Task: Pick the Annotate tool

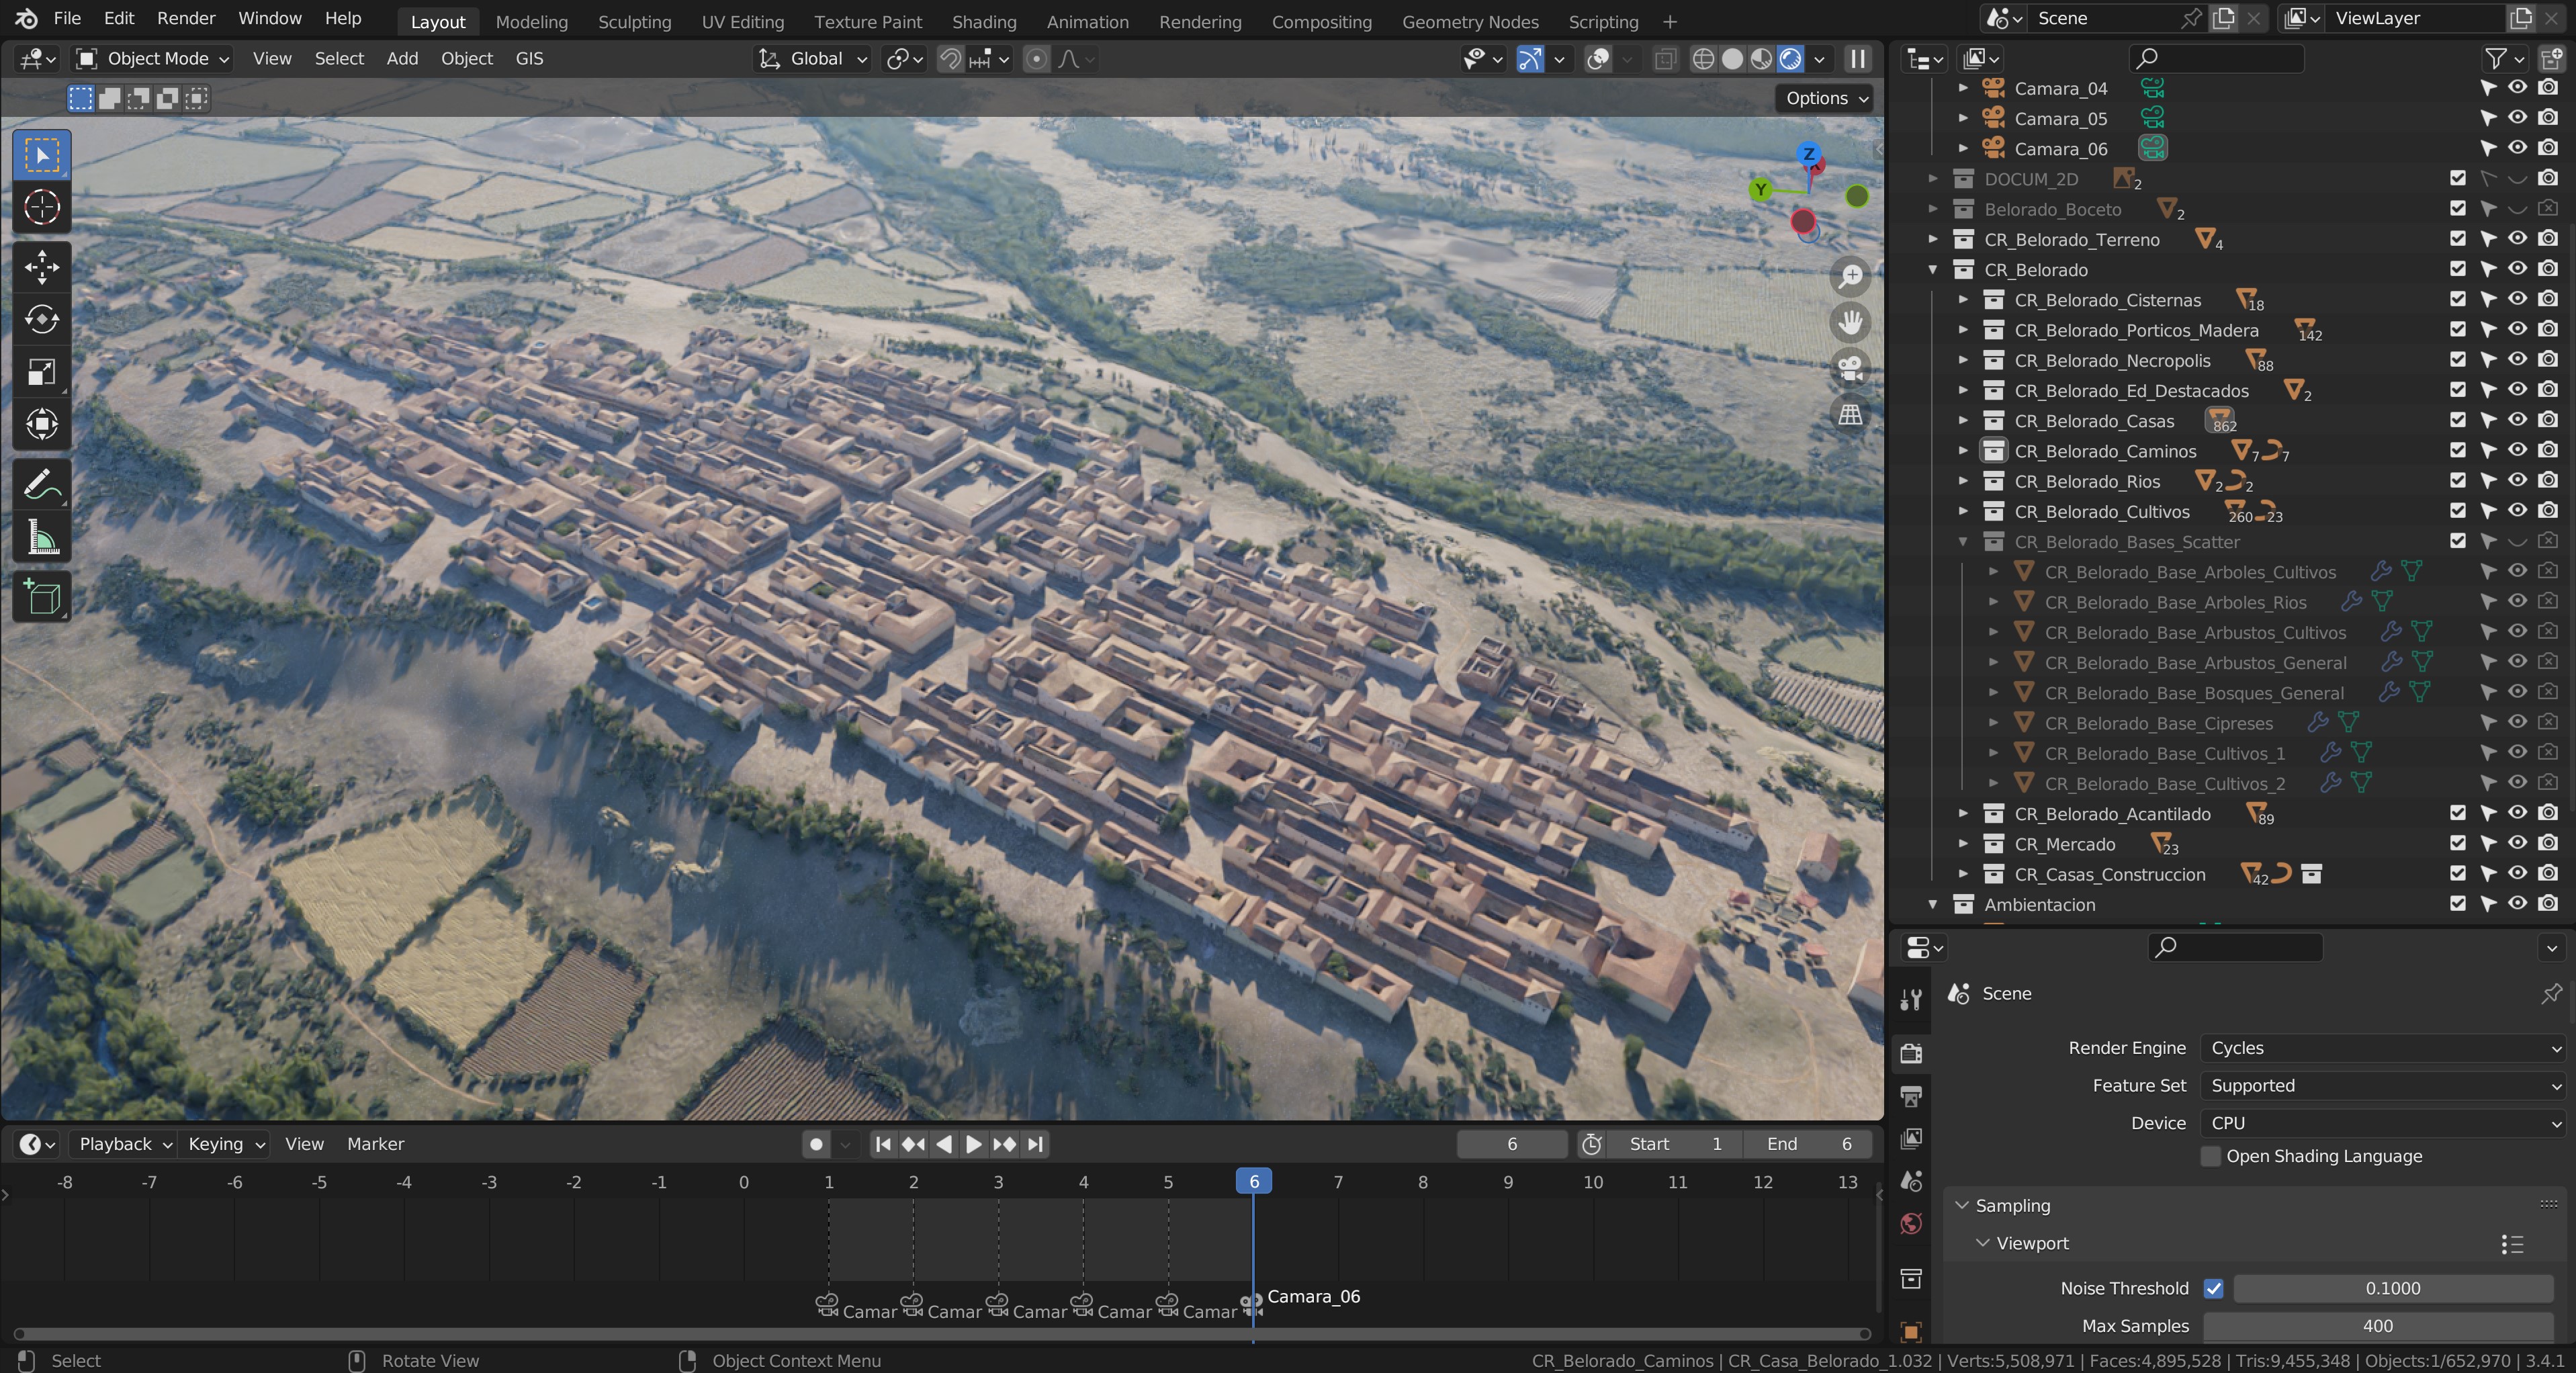Action: pyautogui.click(x=41, y=486)
